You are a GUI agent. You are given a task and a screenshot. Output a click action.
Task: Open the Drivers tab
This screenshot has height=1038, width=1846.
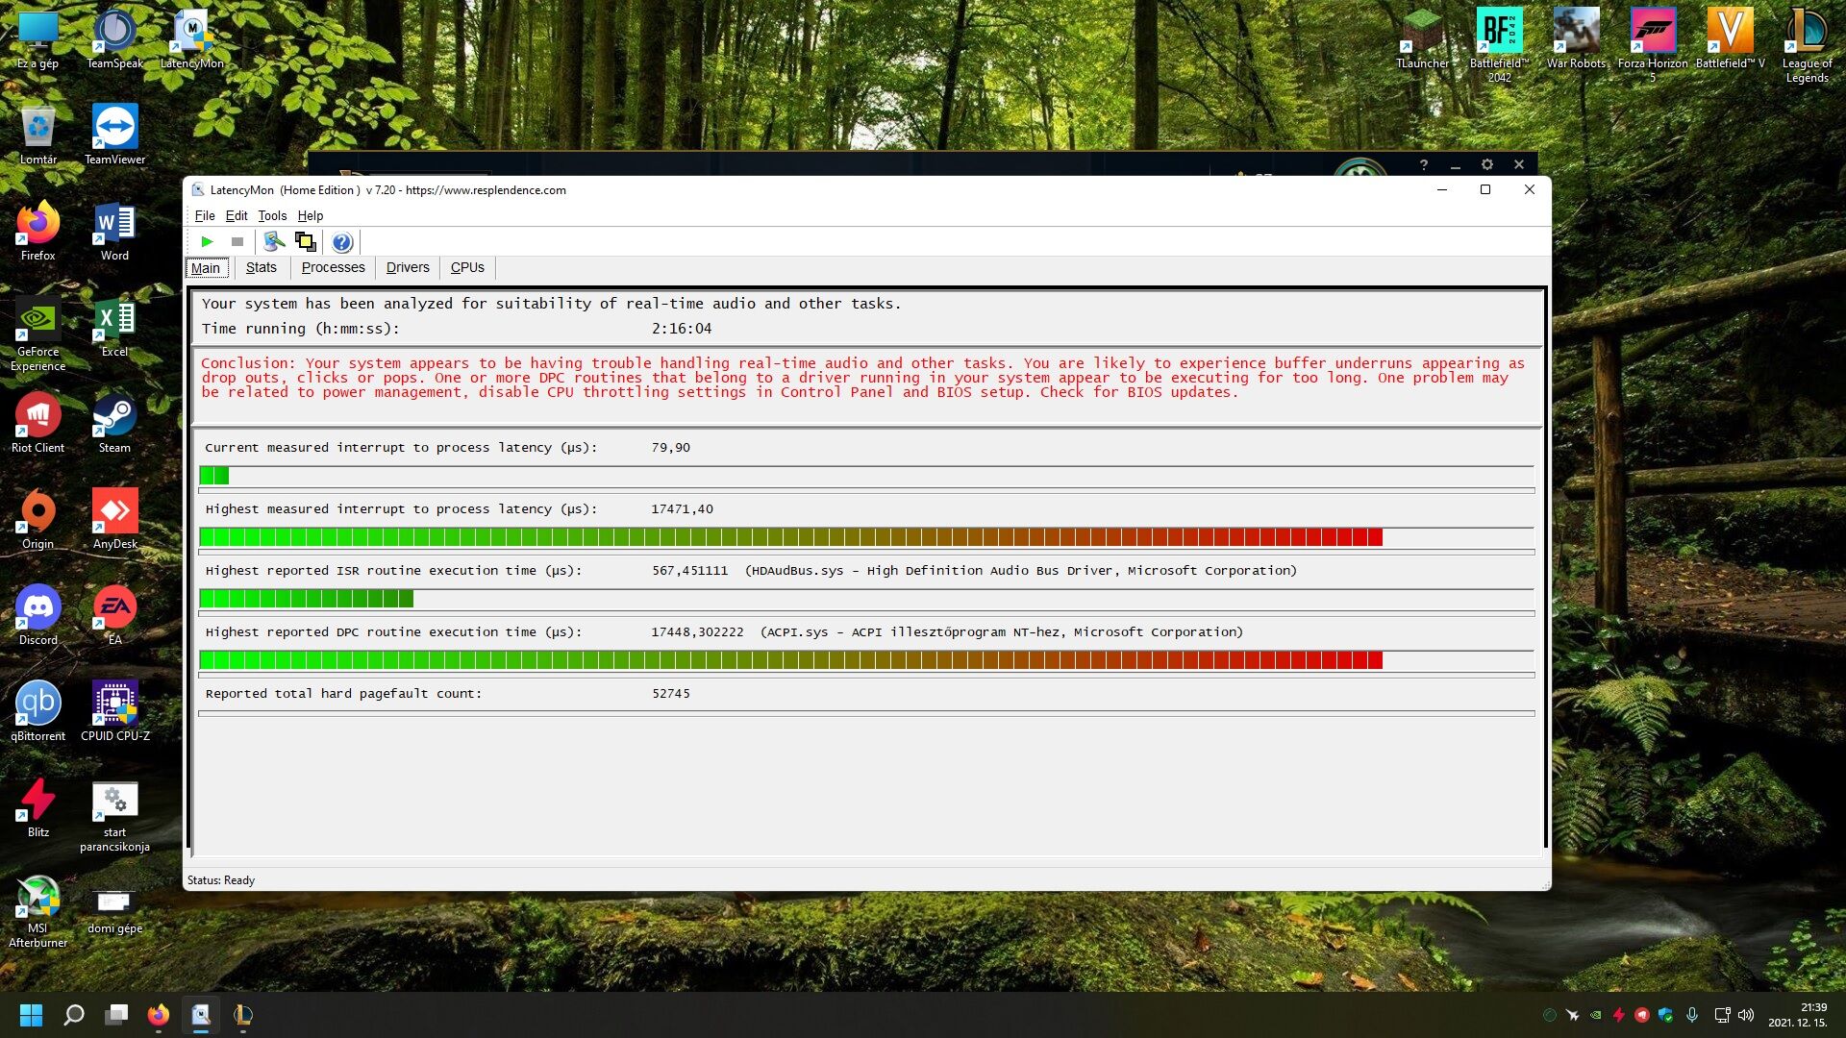[408, 268]
